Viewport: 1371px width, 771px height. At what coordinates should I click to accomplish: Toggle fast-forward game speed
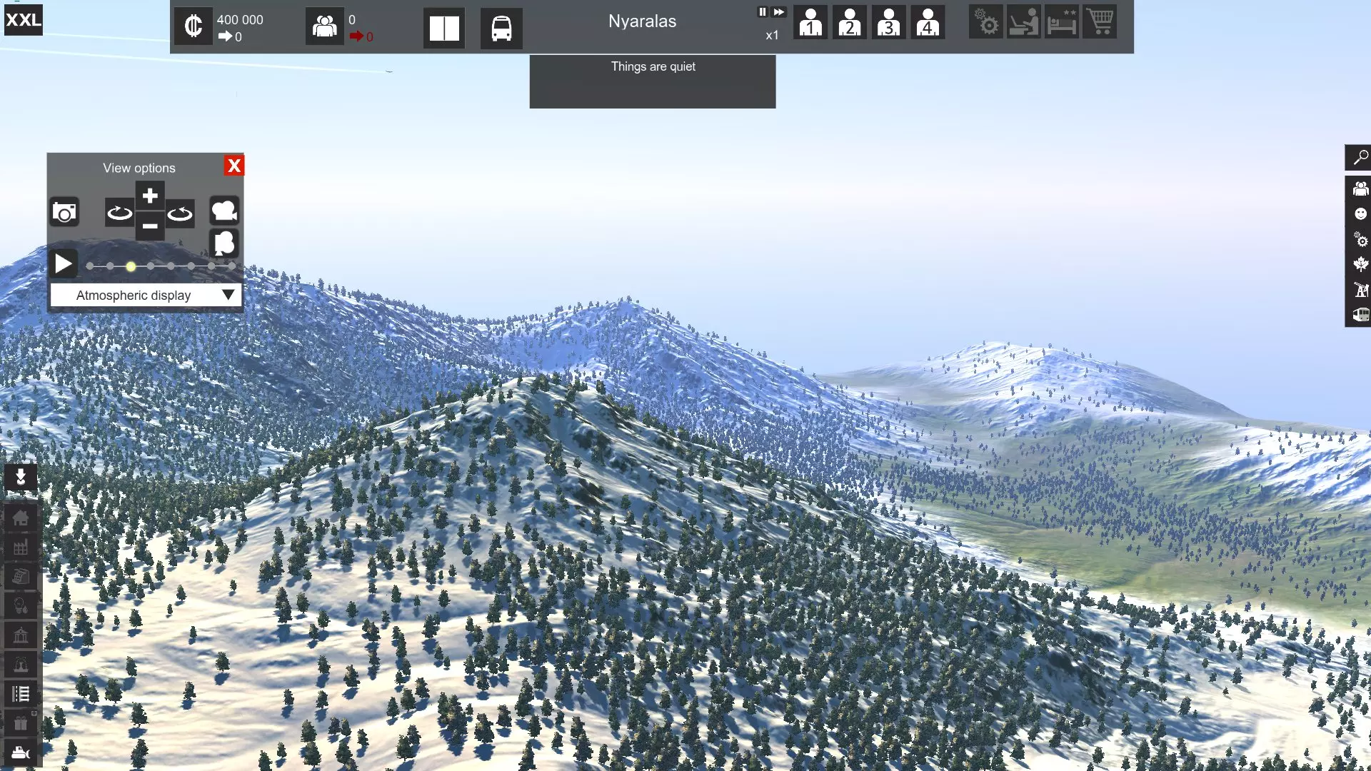778,12
